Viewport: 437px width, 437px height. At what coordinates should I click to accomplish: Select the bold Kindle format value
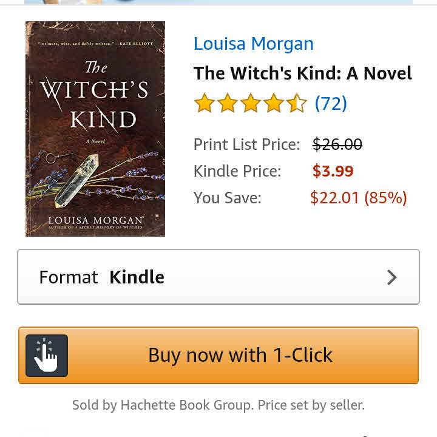137,277
